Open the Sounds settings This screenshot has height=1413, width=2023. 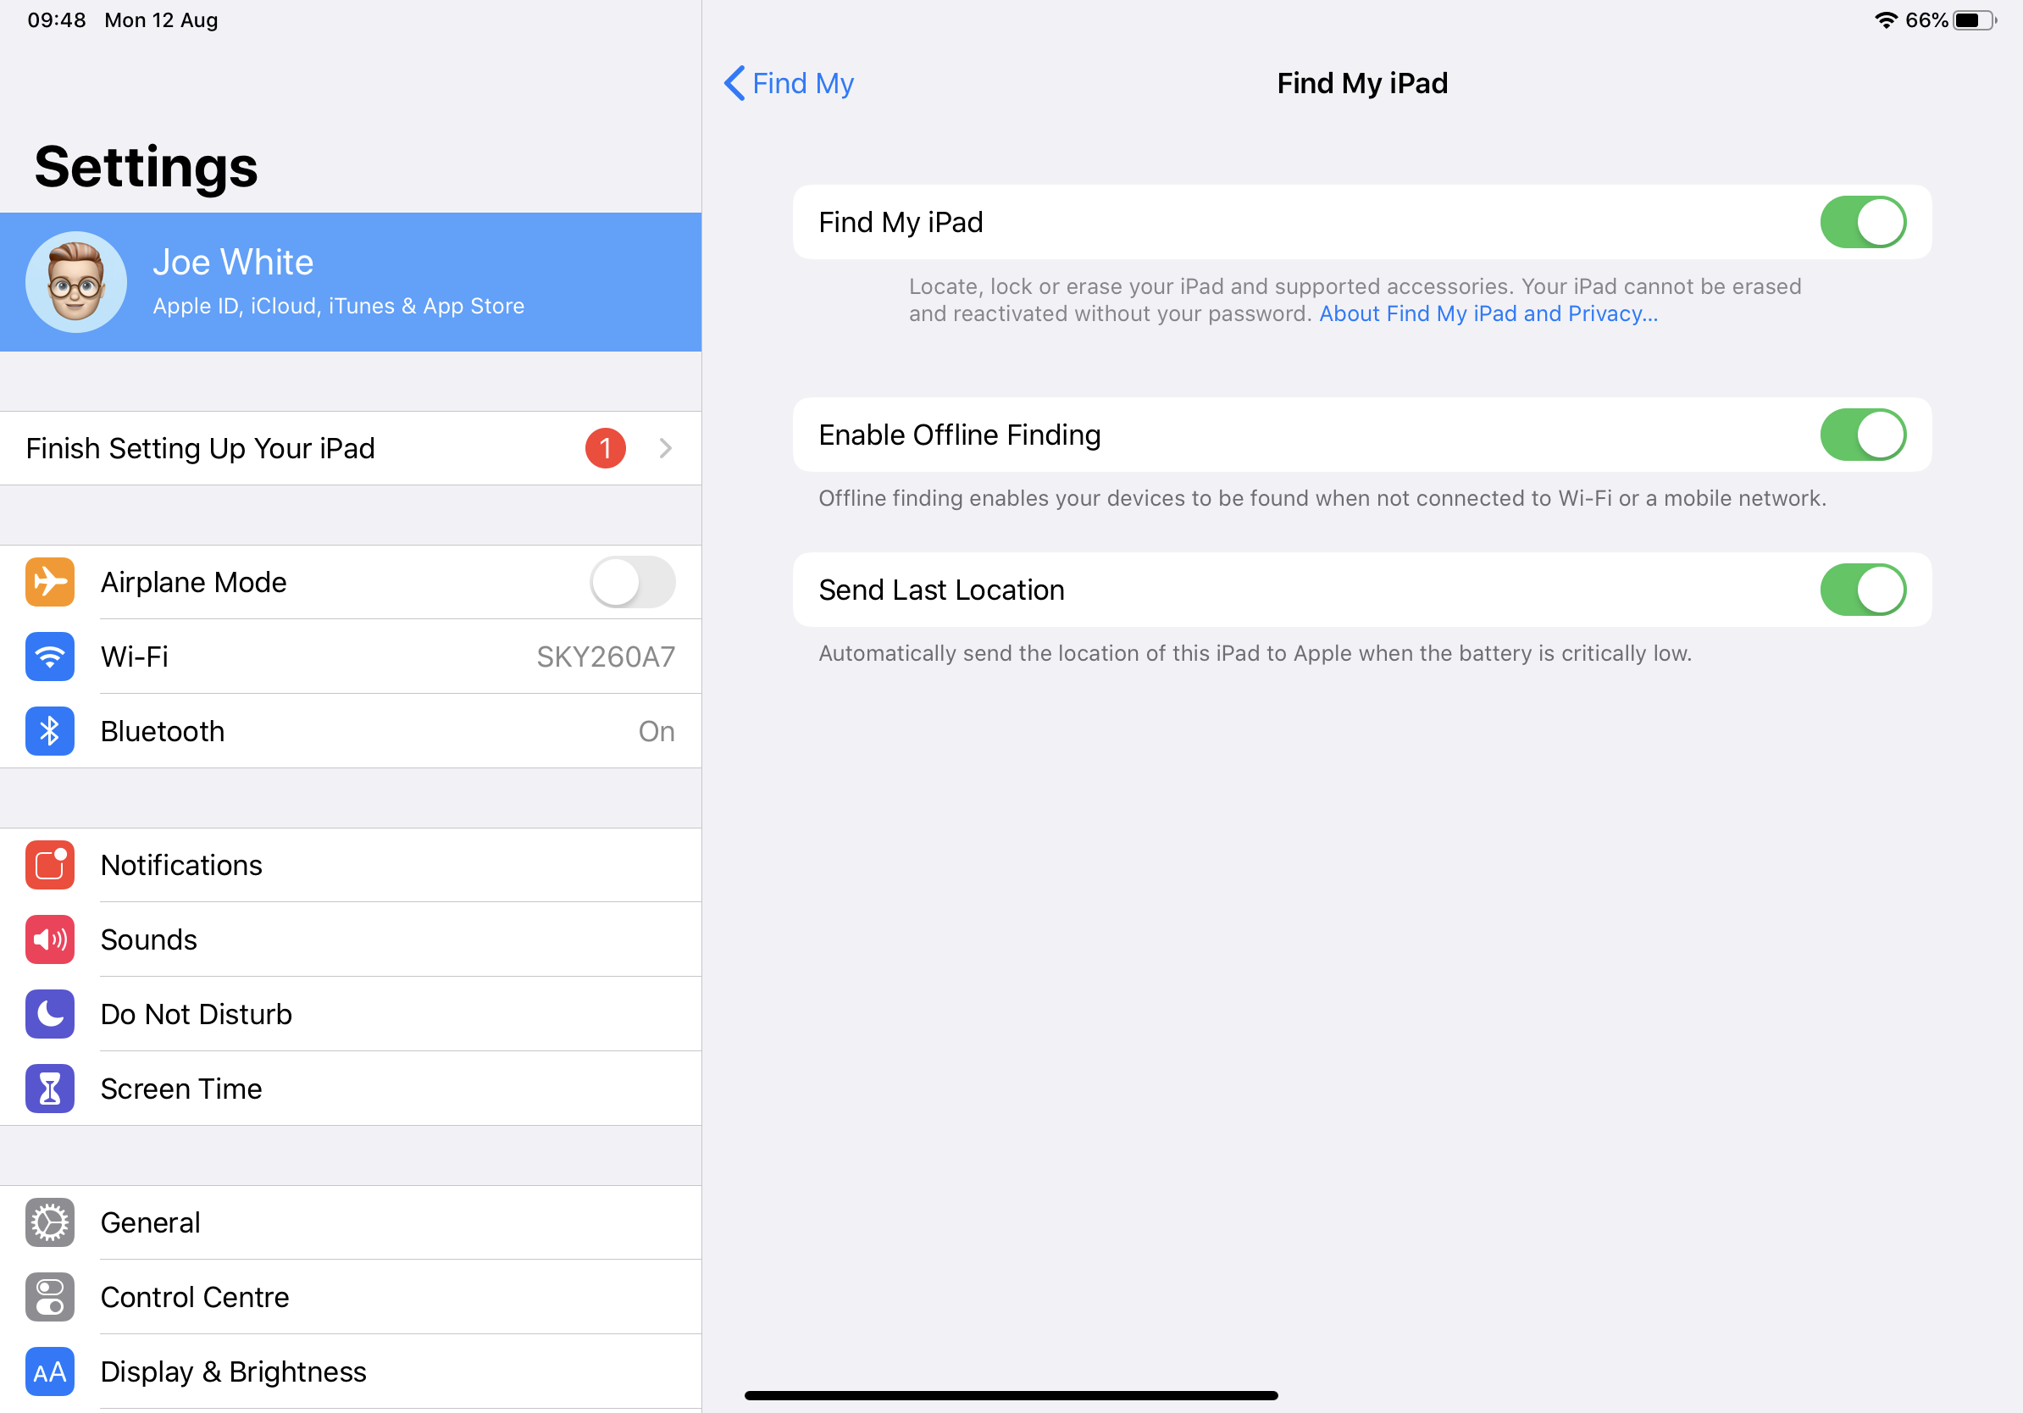click(x=351, y=940)
